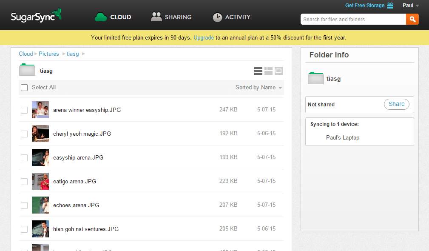Click file name hian goh nsi ventures.JPG

pyautogui.click(x=86, y=229)
